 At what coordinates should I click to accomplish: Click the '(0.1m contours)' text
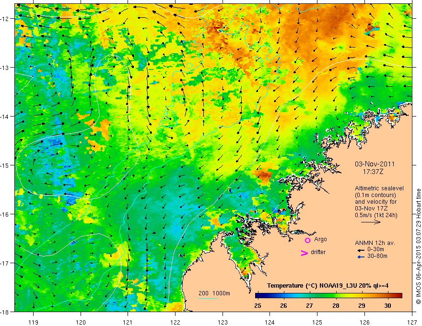pyautogui.click(x=375, y=195)
